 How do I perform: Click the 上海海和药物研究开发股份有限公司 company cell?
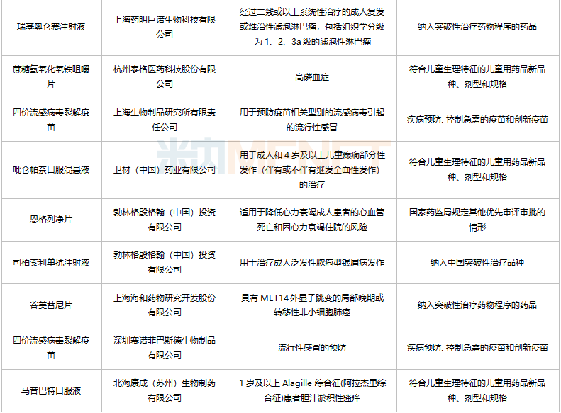(x=165, y=305)
